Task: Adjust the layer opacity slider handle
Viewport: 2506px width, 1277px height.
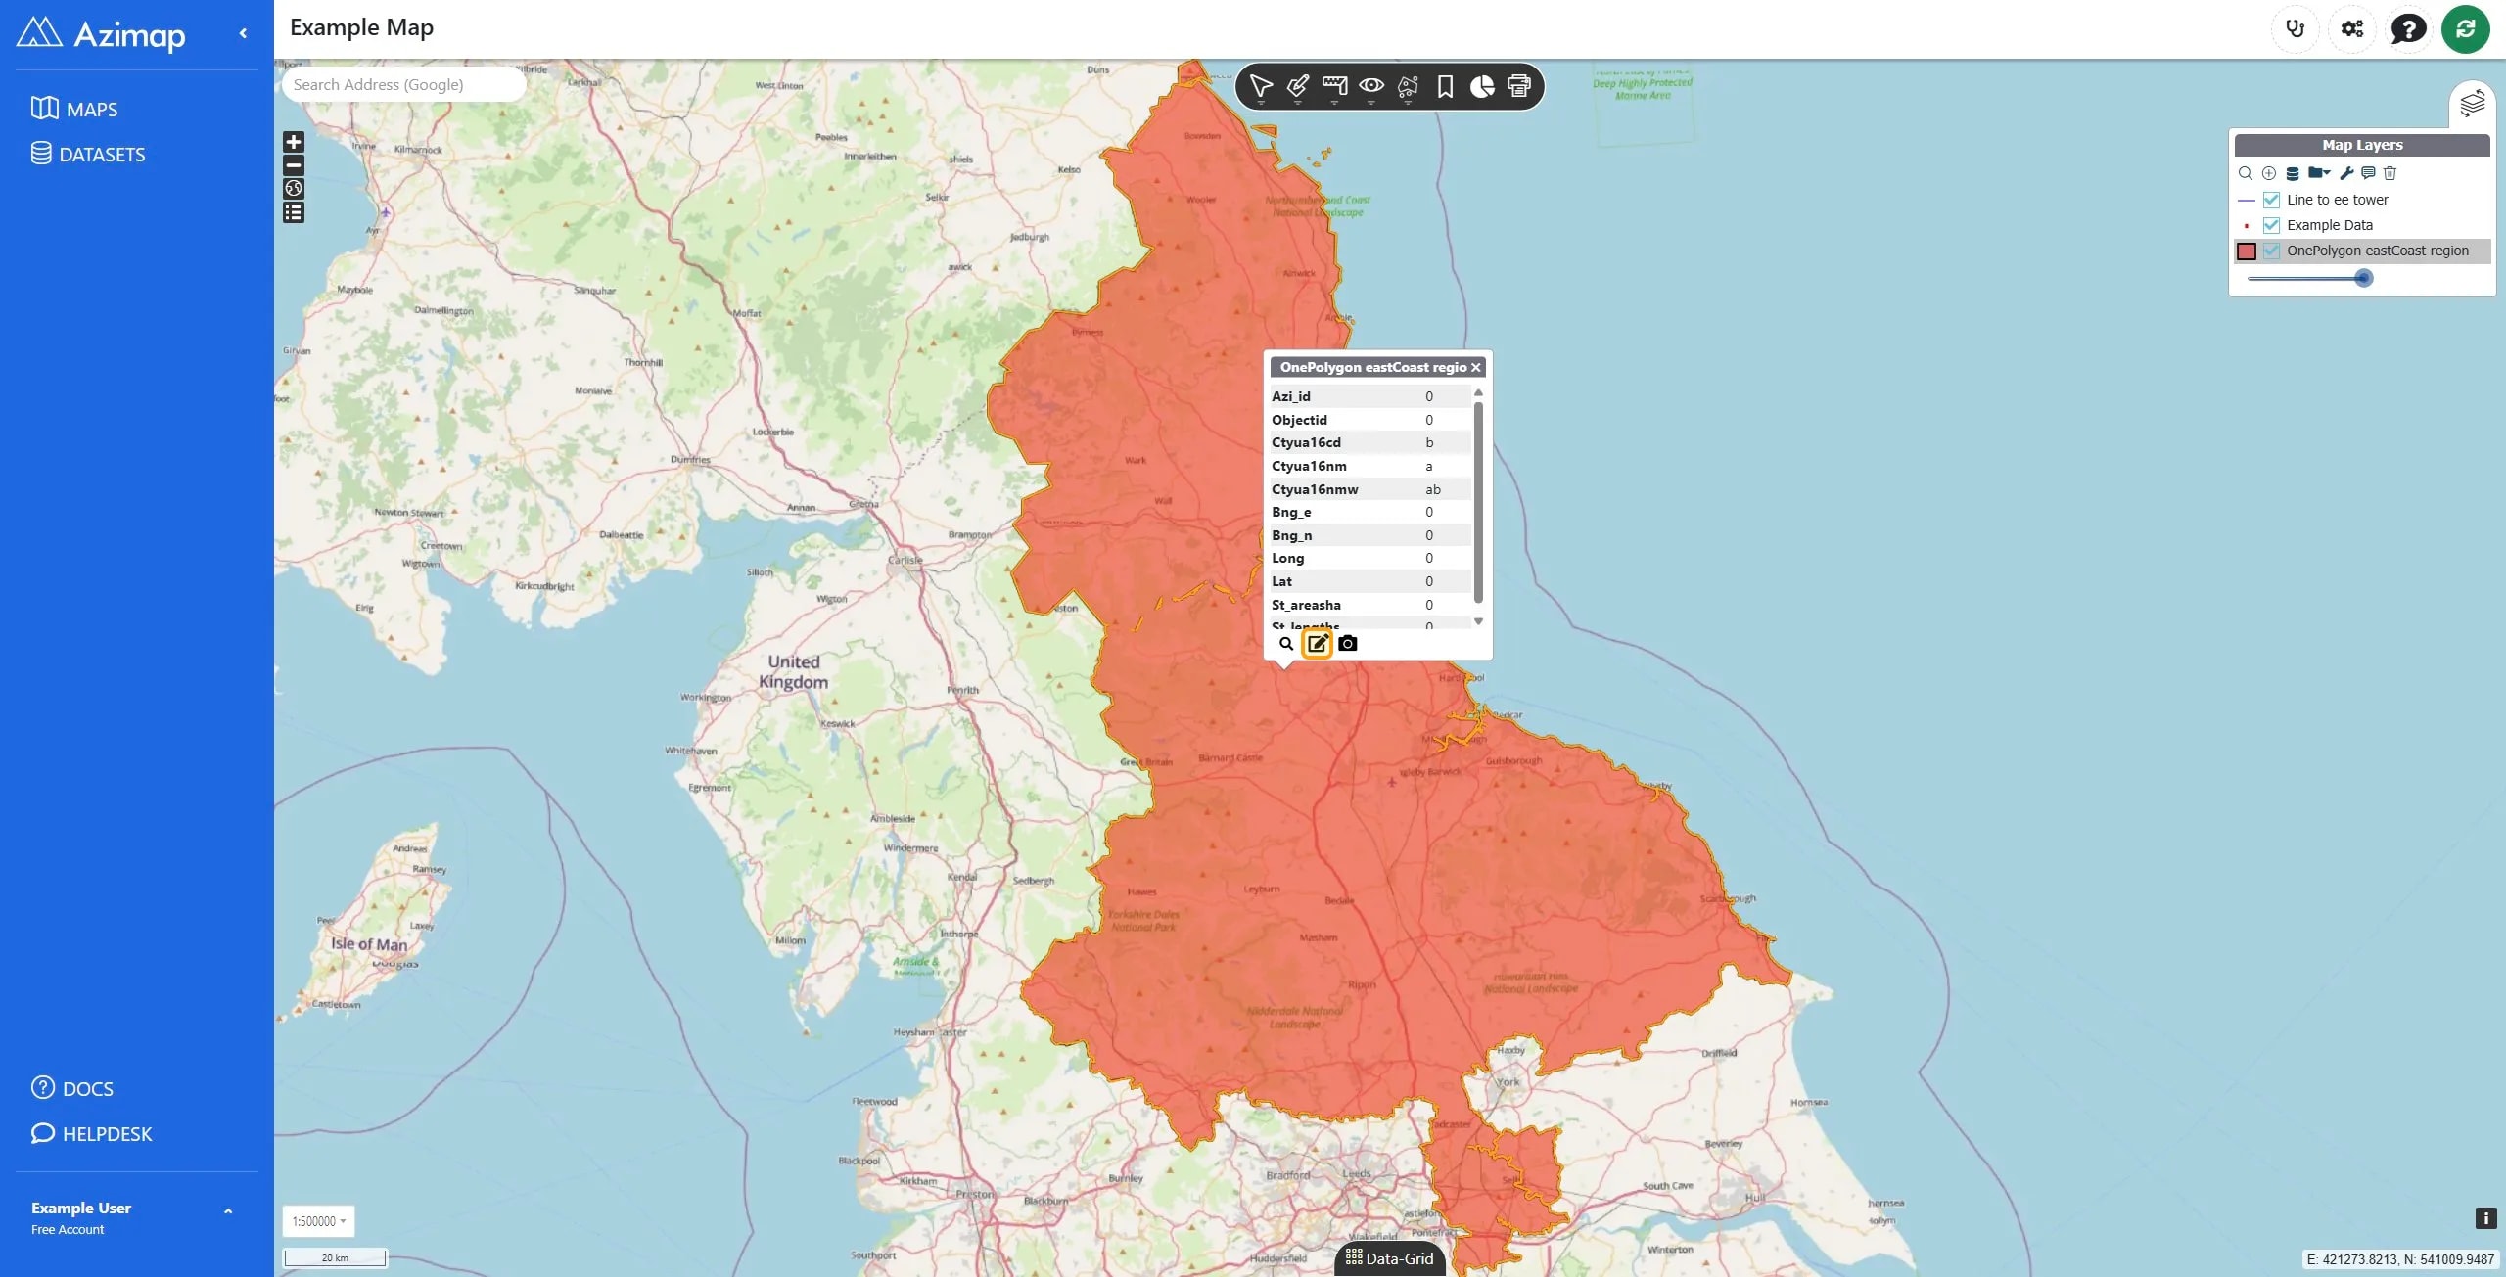Action: tap(2363, 278)
